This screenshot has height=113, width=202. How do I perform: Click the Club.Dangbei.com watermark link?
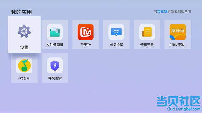(184, 109)
